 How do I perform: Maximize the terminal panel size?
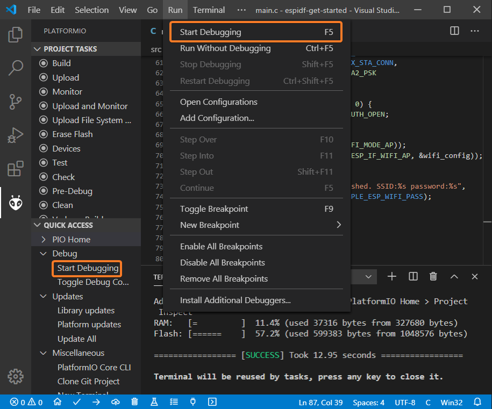click(x=454, y=276)
